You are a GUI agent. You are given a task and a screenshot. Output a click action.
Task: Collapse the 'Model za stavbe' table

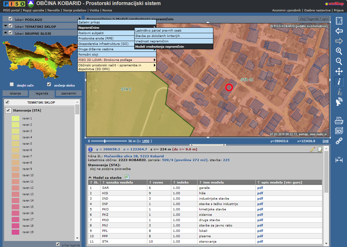pyautogui.click(x=90, y=178)
